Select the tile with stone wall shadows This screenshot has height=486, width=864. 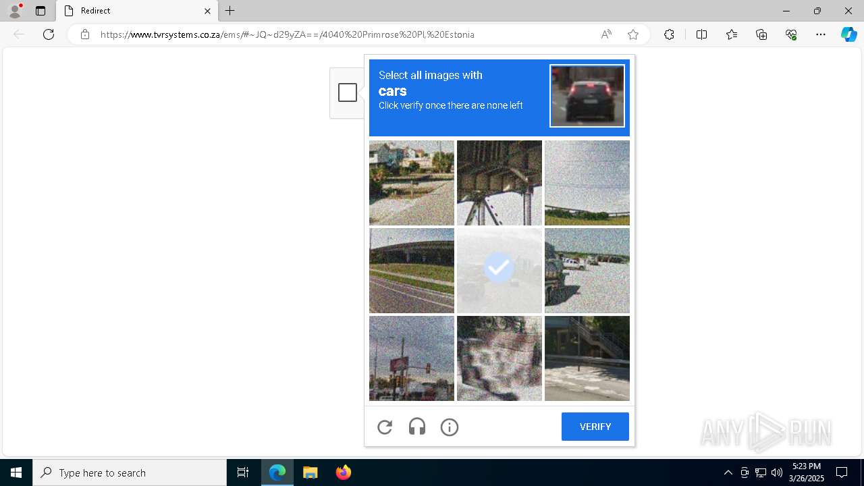[500, 358]
